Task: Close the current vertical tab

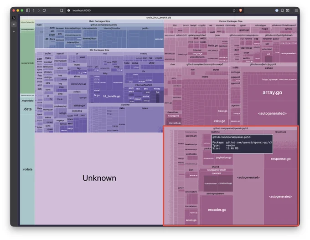Action: tap(14, 24)
